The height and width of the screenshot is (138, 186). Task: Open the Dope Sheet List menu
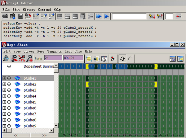click(x=68, y=51)
